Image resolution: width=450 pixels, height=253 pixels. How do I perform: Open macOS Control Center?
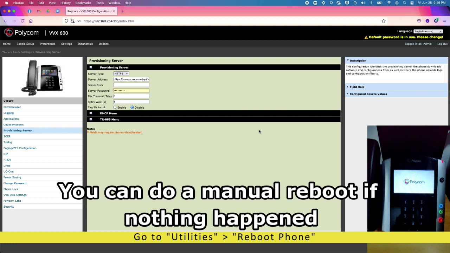(x=412, y=3)
